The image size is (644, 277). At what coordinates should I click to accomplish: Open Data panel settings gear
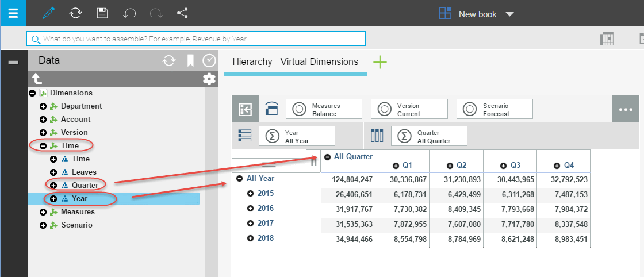click(209, 79)
